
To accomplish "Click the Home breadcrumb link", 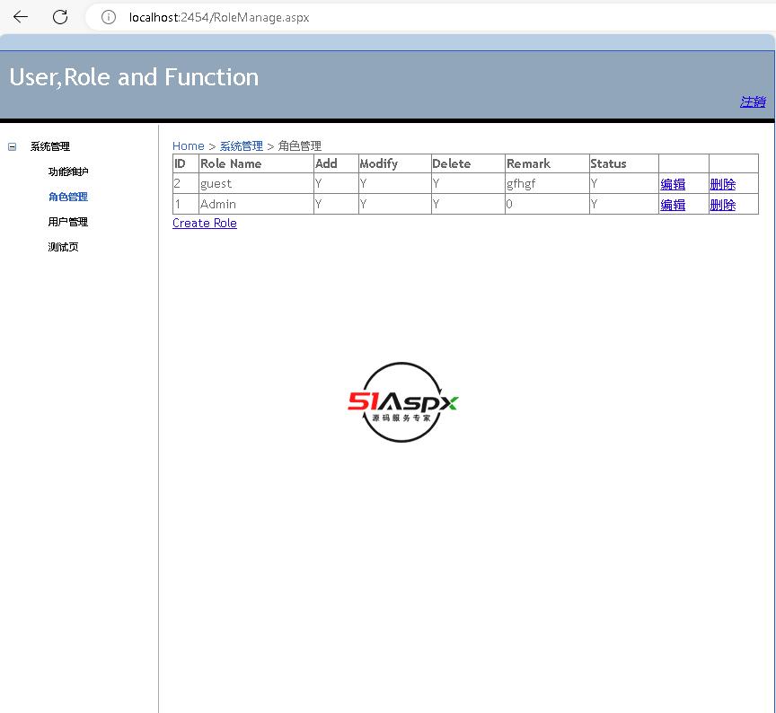I will click(188, 146).
